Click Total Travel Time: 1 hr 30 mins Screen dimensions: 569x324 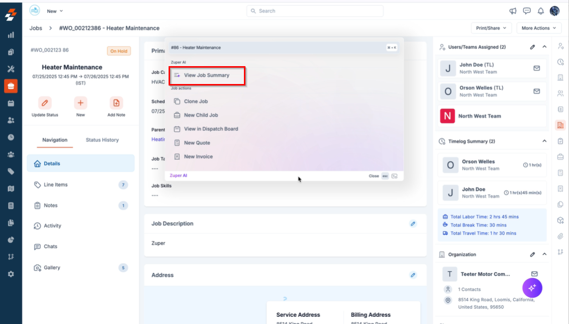point(483,233)
